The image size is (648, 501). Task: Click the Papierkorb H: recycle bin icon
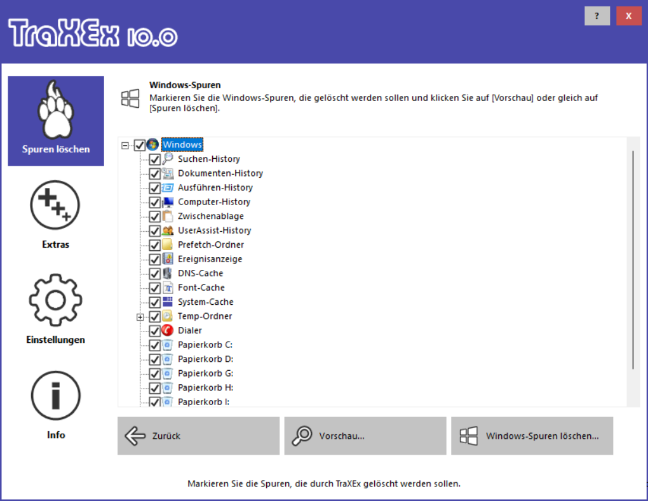167,387
